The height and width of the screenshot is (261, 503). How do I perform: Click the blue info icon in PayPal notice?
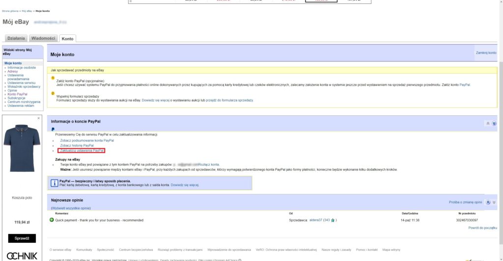(x=55, y=183)
